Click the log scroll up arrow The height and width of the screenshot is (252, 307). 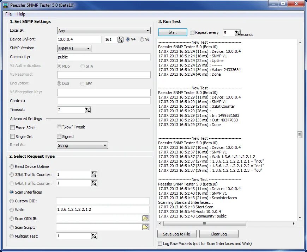coord(300,43)
